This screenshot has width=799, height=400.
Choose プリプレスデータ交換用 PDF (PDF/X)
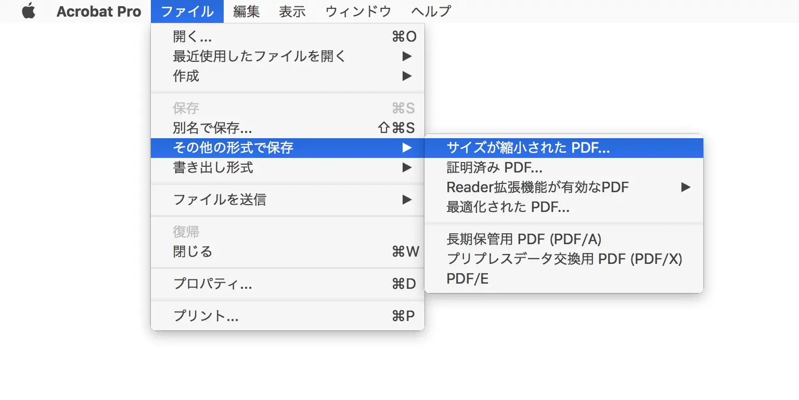[564, 259]
